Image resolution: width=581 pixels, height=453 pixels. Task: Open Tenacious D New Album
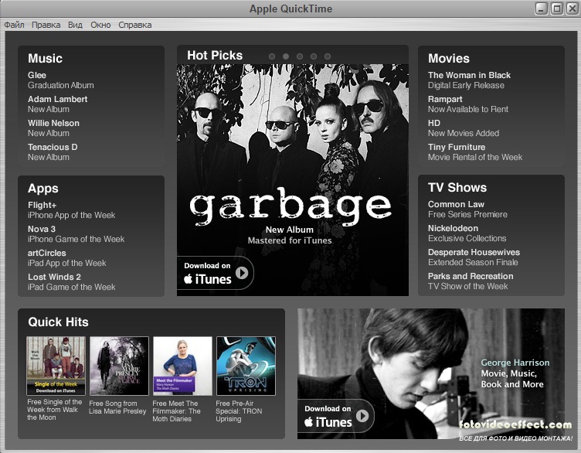[53, 152]
